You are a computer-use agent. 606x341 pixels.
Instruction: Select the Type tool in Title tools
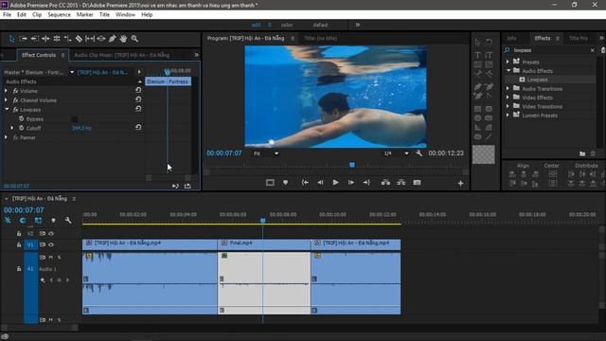click(477, 55)
